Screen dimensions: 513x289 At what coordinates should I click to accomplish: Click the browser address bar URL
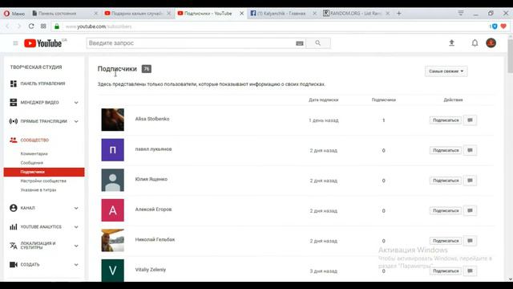99,26
